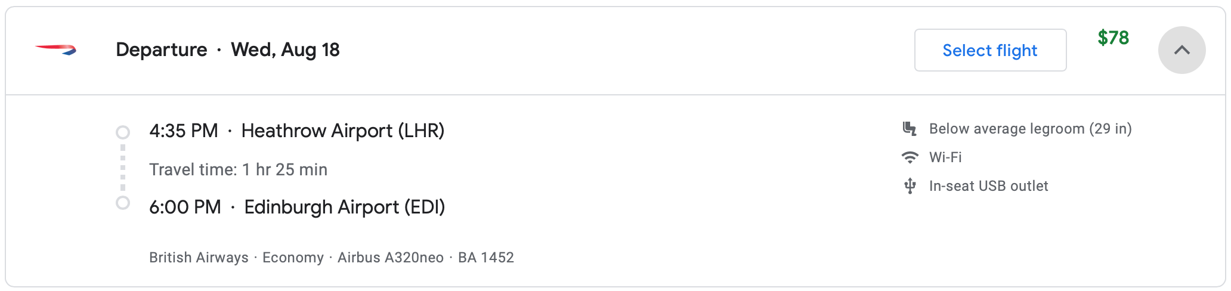Click the Airbus A320neo aircraft text

point(391,258)
